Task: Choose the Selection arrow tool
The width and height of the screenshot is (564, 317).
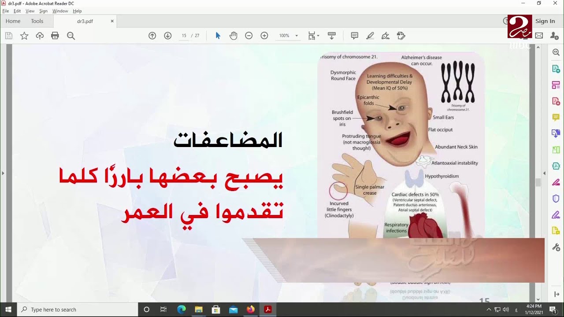Action: coord(218,36)
